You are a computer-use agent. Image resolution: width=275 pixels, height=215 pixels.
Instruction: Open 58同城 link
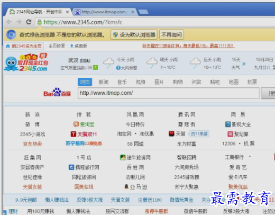pos(135,144)
